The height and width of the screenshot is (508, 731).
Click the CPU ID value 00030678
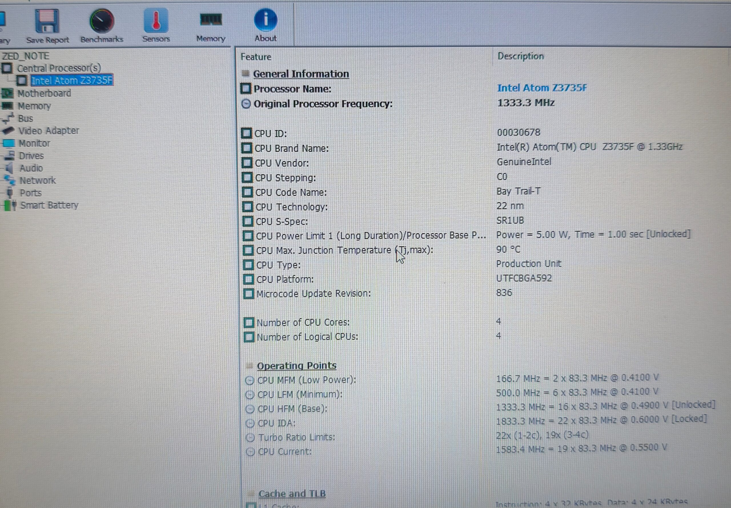click(x=519, y=132)
